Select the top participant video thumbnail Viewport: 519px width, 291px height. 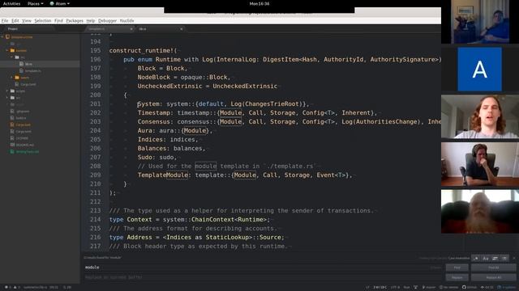tap(480, 22)
